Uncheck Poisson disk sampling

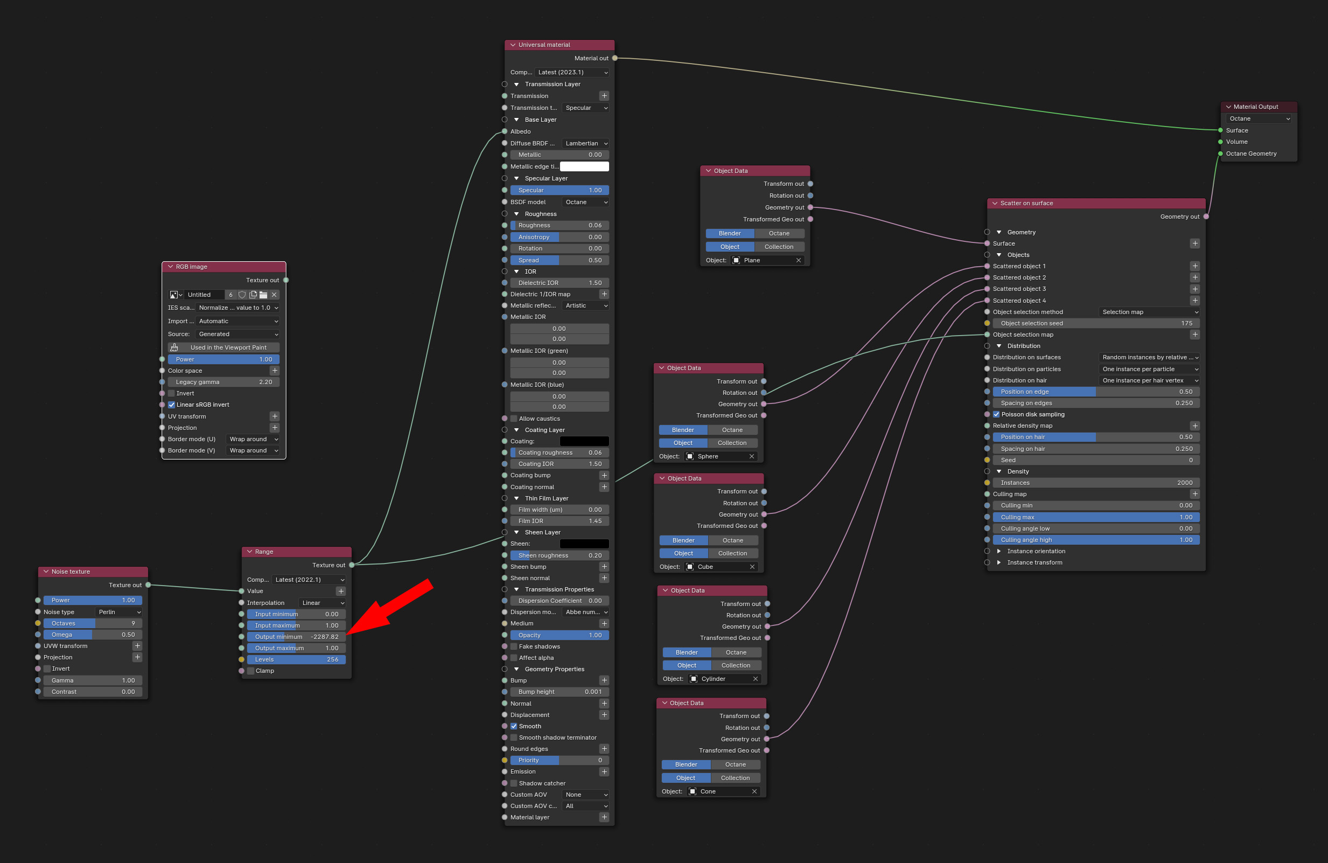coord(997,414)
